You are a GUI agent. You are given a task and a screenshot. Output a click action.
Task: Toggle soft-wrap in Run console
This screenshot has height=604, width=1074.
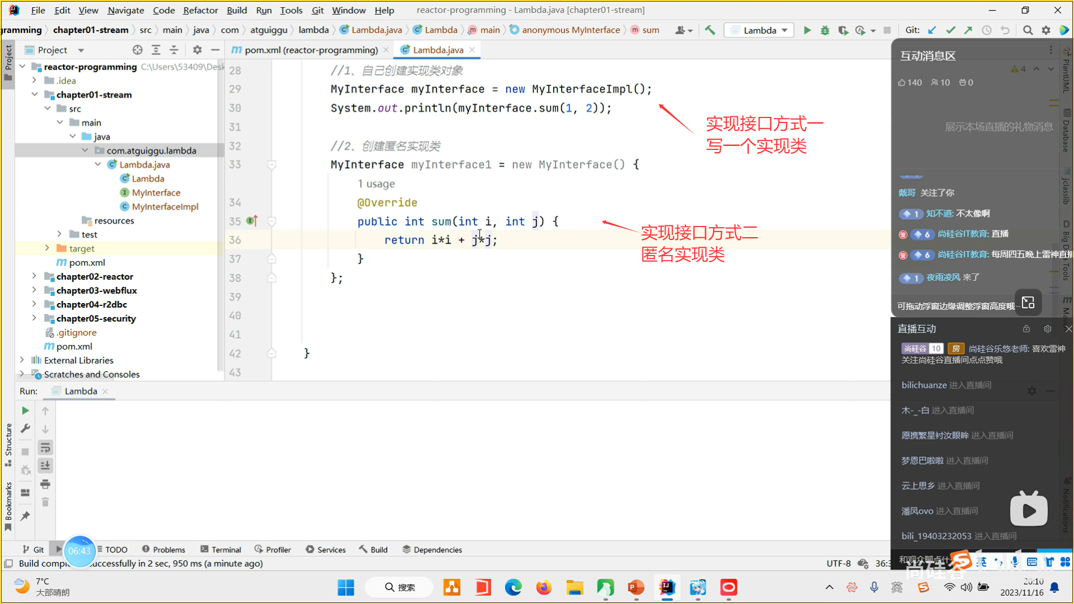(45, 447)
